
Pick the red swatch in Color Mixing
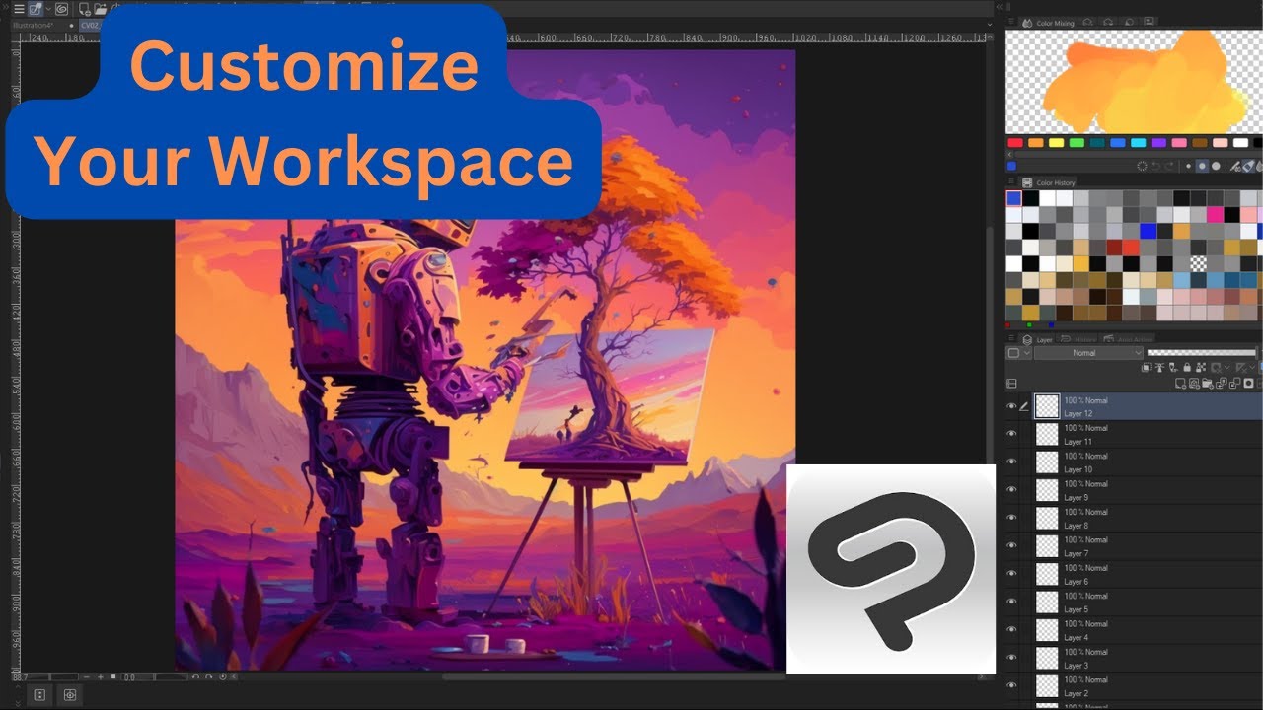tap(1015, 143)
